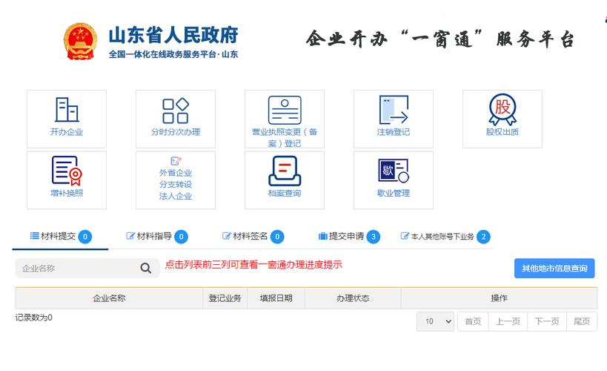Image resolution: width=607 pixels, height=371 pixels.
Task: Click the search magnifier icon
Action: click(145, 268)
